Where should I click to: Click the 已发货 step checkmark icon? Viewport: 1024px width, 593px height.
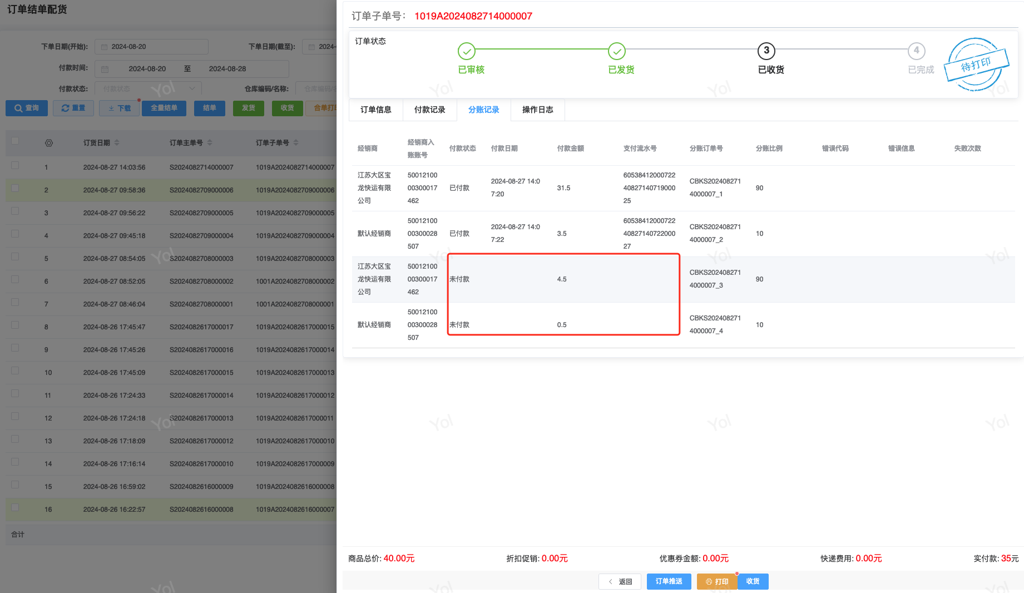(x=616, y=51)
